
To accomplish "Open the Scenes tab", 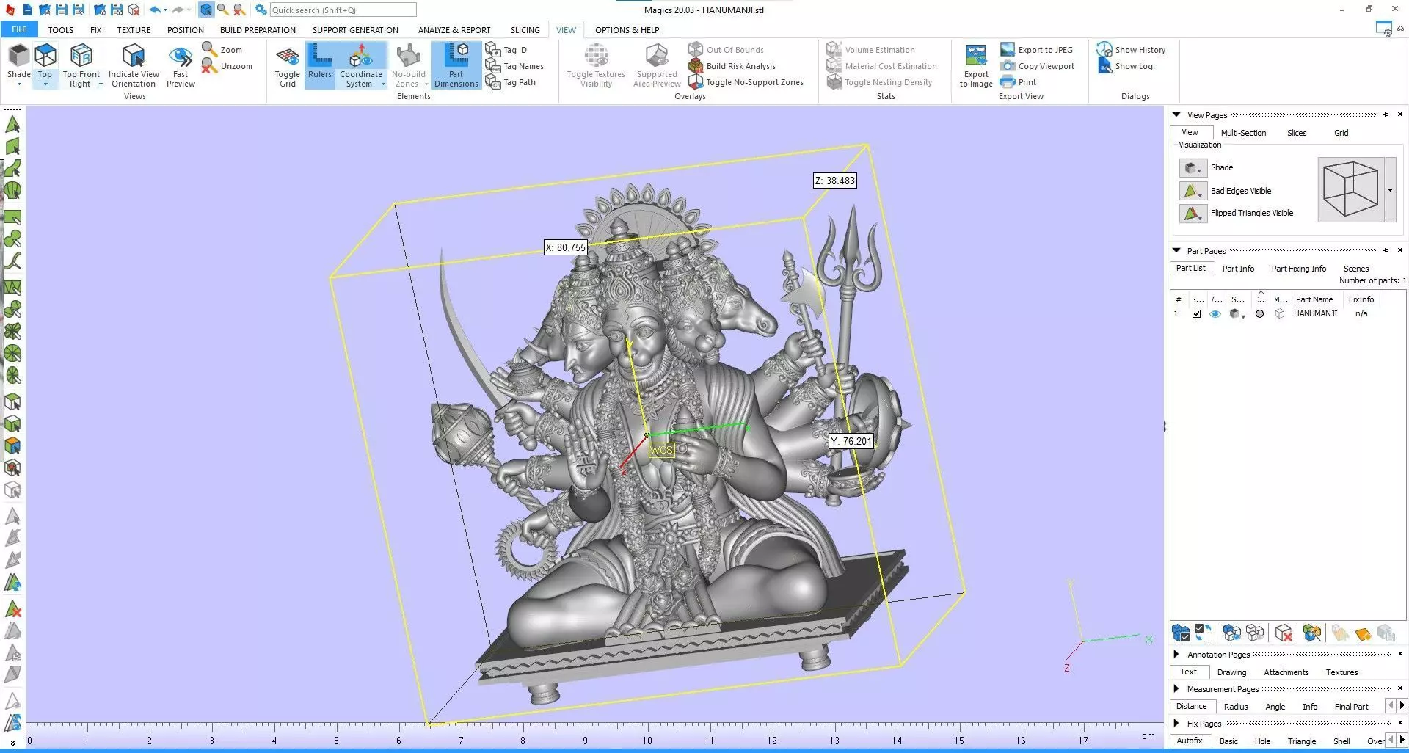I will [x=1355, y=269].
